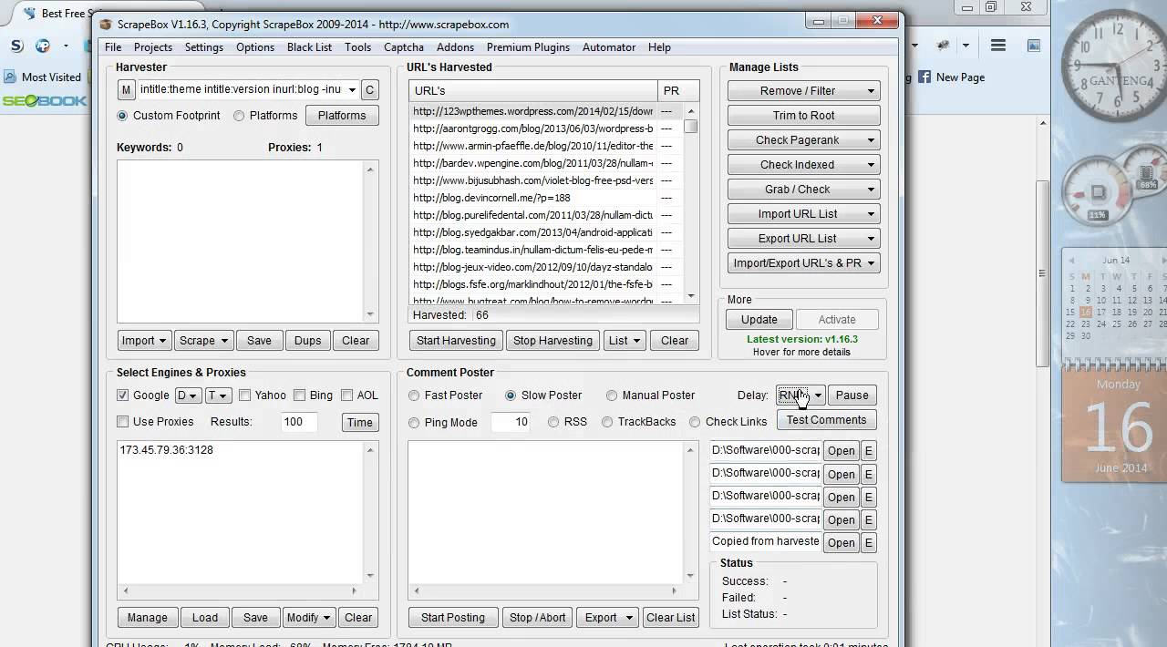Open the Delay RND dropdown

[x=800, y=395]
